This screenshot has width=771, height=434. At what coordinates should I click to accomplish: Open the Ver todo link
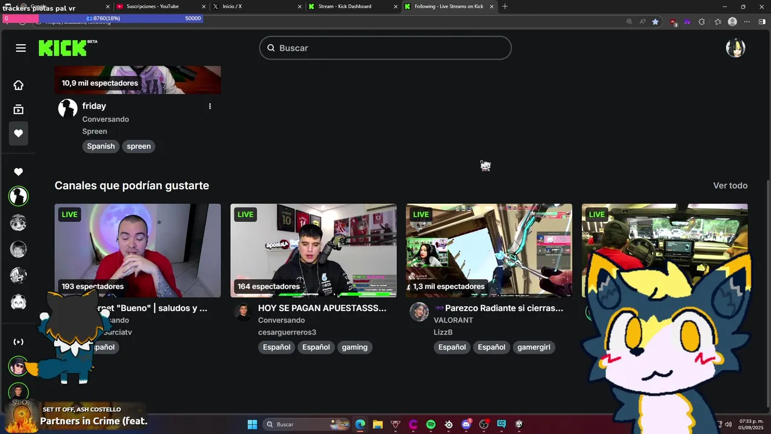[x=730, y=186]
